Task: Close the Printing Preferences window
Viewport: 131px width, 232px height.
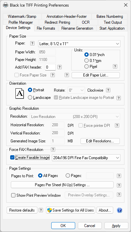Action: (126, 5)
